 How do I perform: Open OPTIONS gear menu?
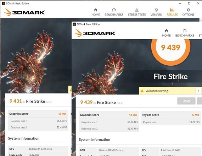coord(188,12)
